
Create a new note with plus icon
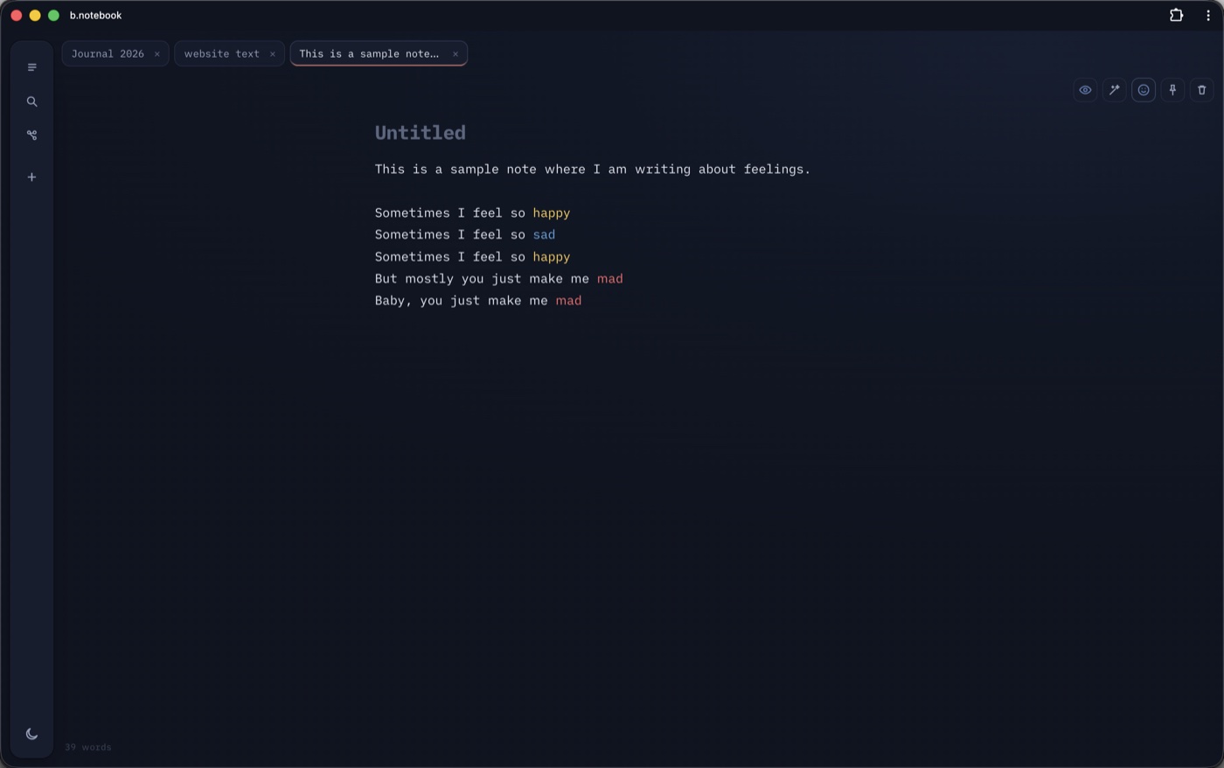31,177
